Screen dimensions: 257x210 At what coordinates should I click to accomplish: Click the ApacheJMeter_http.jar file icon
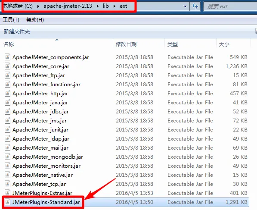tap(7, 93)
